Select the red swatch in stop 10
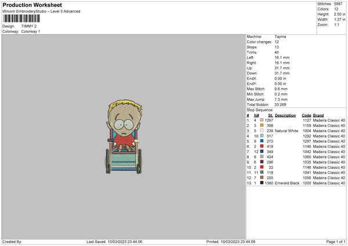This screenshot has width=348, height=246. click(262, 167)
